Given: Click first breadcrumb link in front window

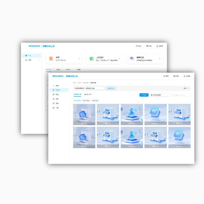Looking at the screenshot, I should click(x=74, y=83).
